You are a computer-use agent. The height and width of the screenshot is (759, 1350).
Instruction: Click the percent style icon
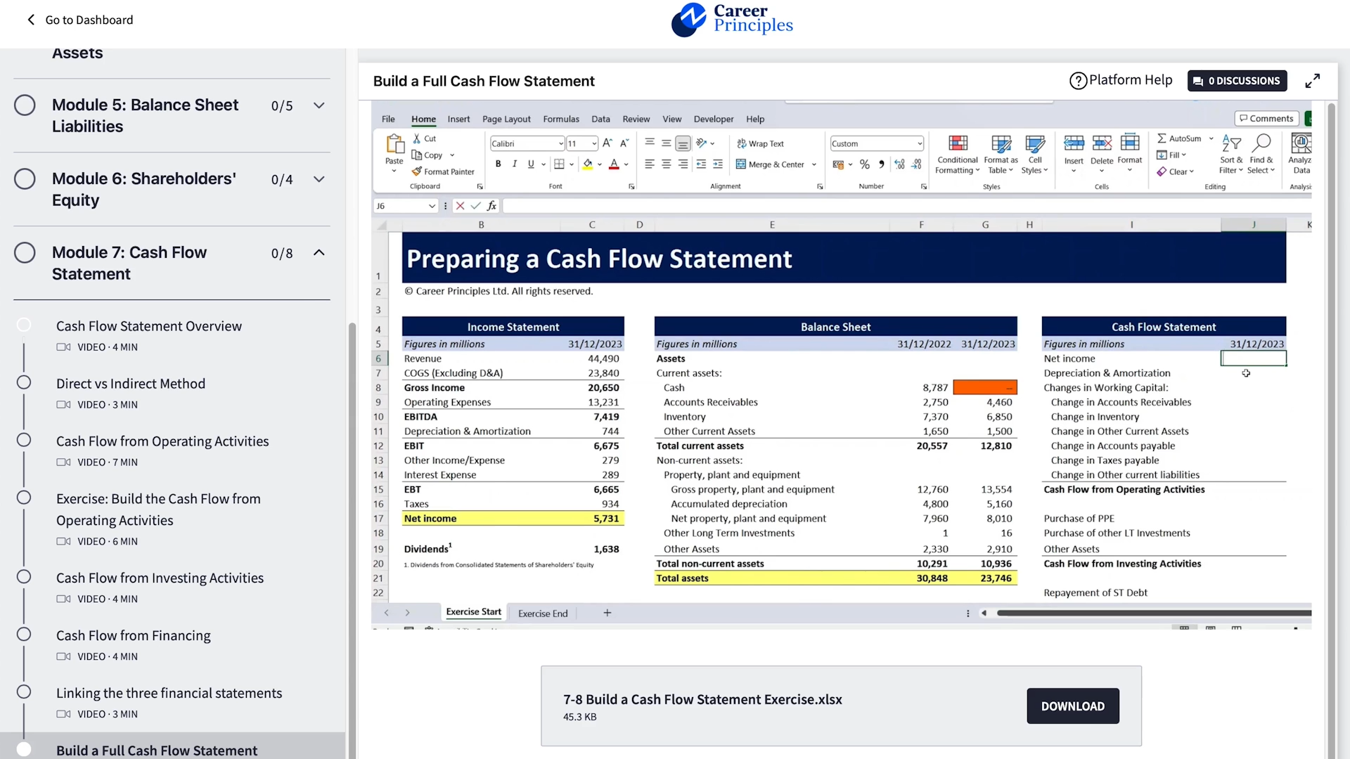(x=864, y=164)
